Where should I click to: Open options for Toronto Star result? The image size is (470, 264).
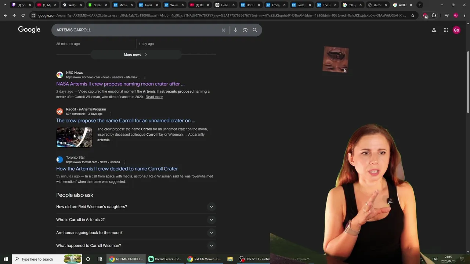(x=125, y=162)
